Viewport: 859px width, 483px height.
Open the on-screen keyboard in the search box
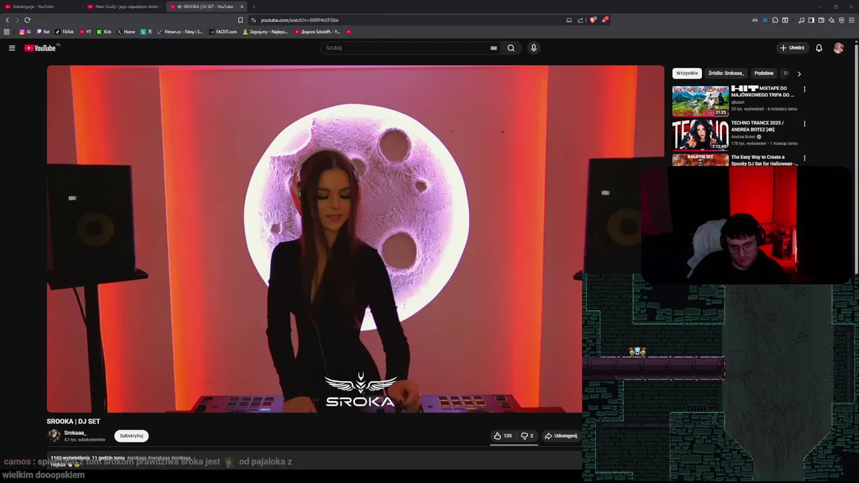pyautogui.click(x=493, y=48)
